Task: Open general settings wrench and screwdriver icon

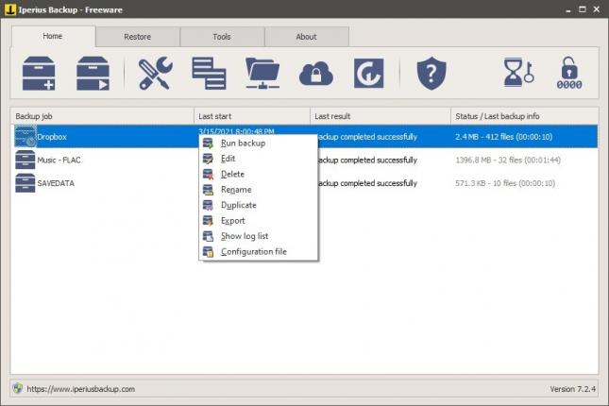Action: click(156, 73)
